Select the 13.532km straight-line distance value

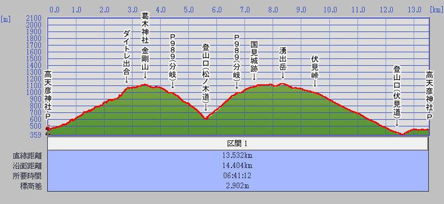coord(238,156)
